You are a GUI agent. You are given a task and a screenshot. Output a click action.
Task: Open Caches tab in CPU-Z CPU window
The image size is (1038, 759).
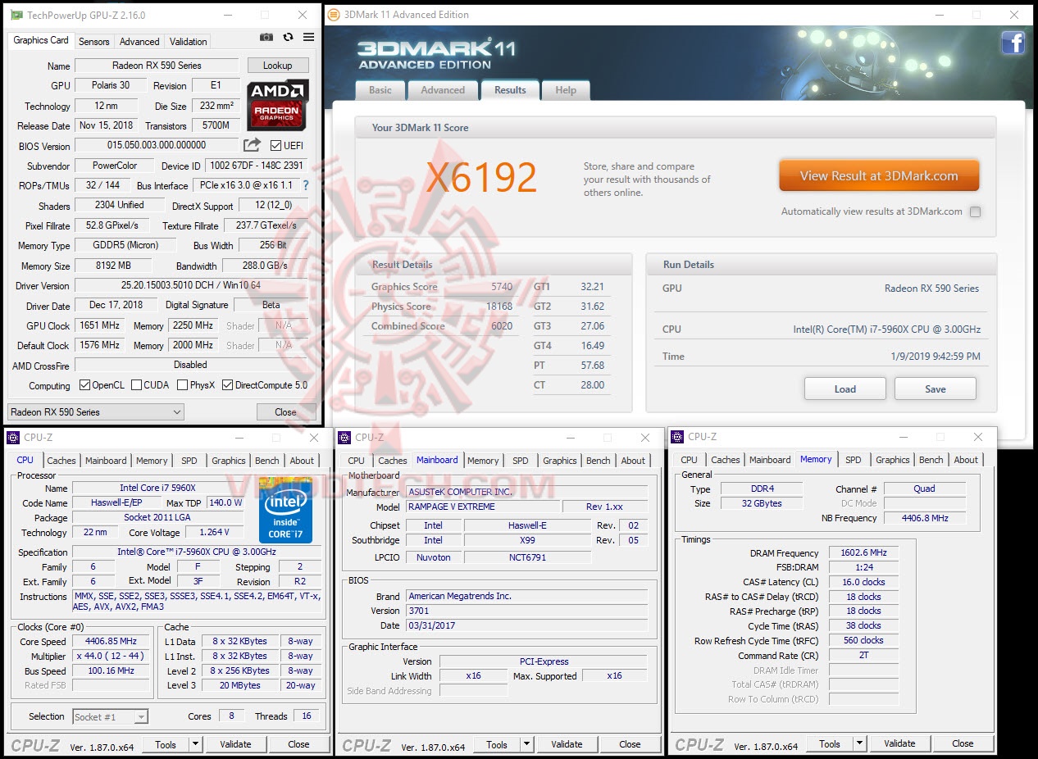[61, 461]
